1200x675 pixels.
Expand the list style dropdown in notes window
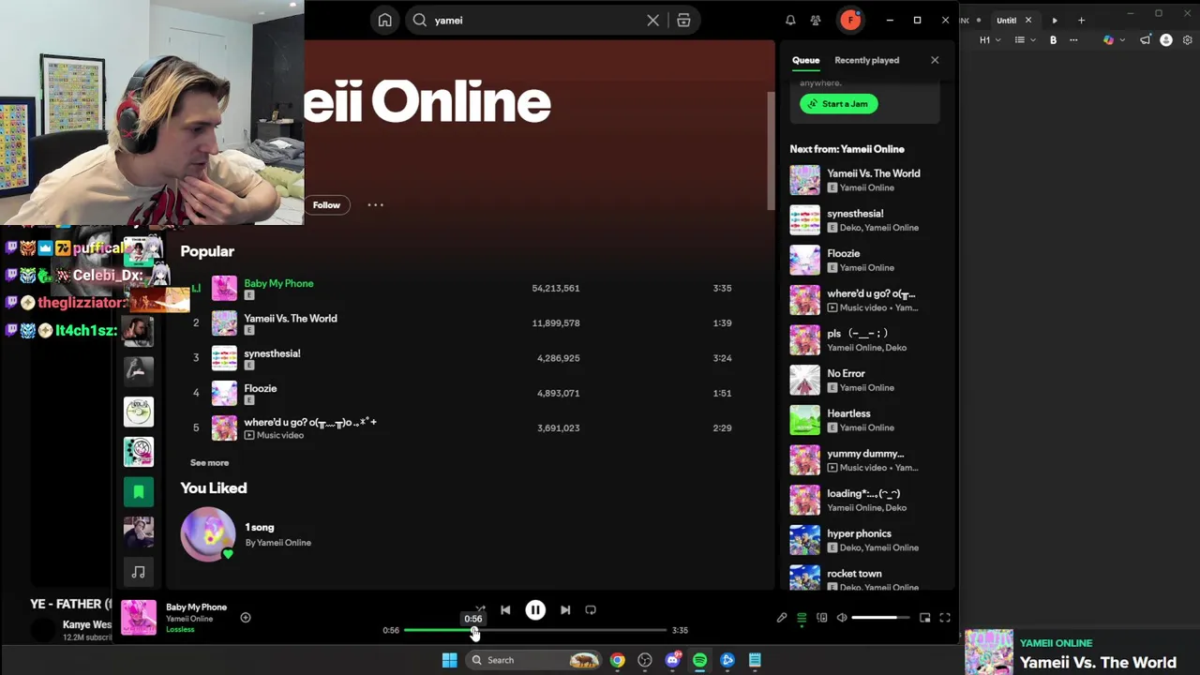coord(1026,40)
